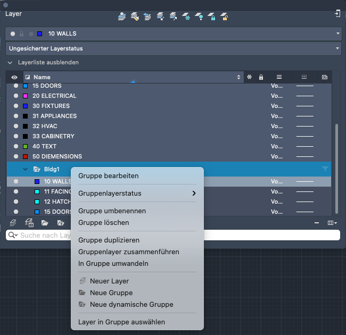The height and width of the screenshot is (335, 346).
Task: Toggle visibility of 50 DIEMENSIONS layer
Action: point(16,156)
